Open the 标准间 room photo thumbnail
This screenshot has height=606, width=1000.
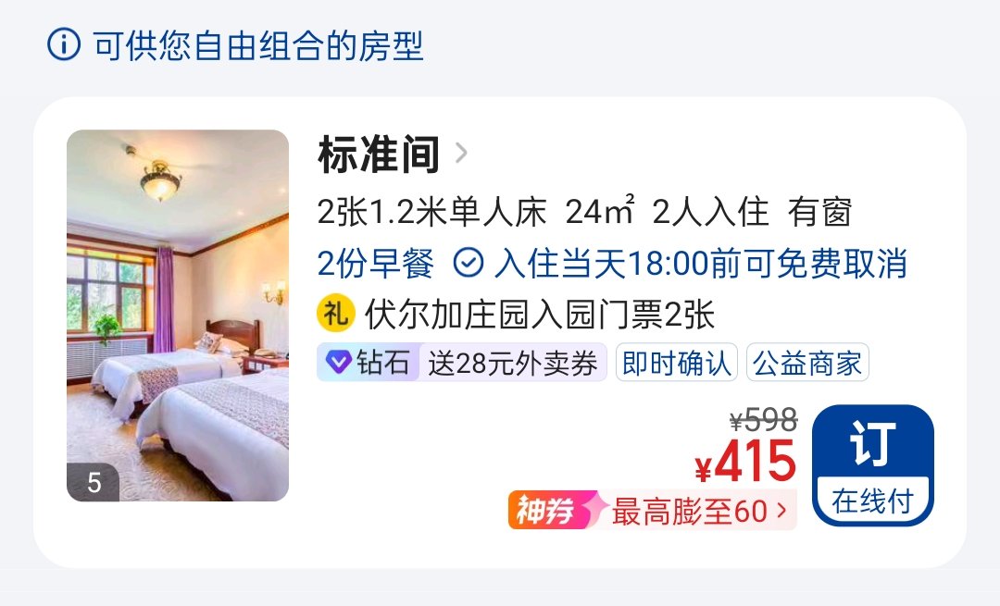pyautogui.click(x=178, y=315)
